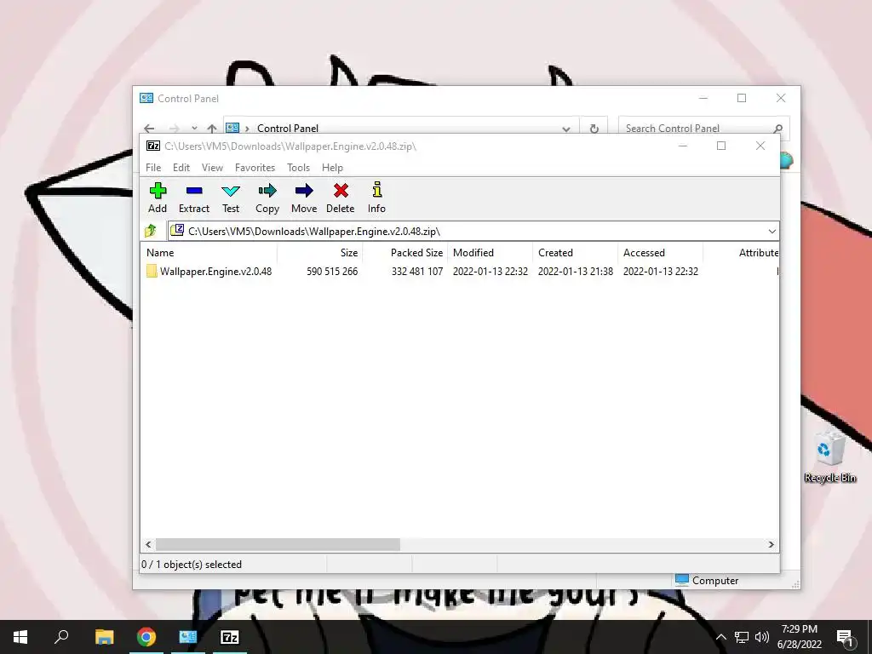Open the Favorites menu
This screenshot has height=654, width=872.
tap(255, 168)
